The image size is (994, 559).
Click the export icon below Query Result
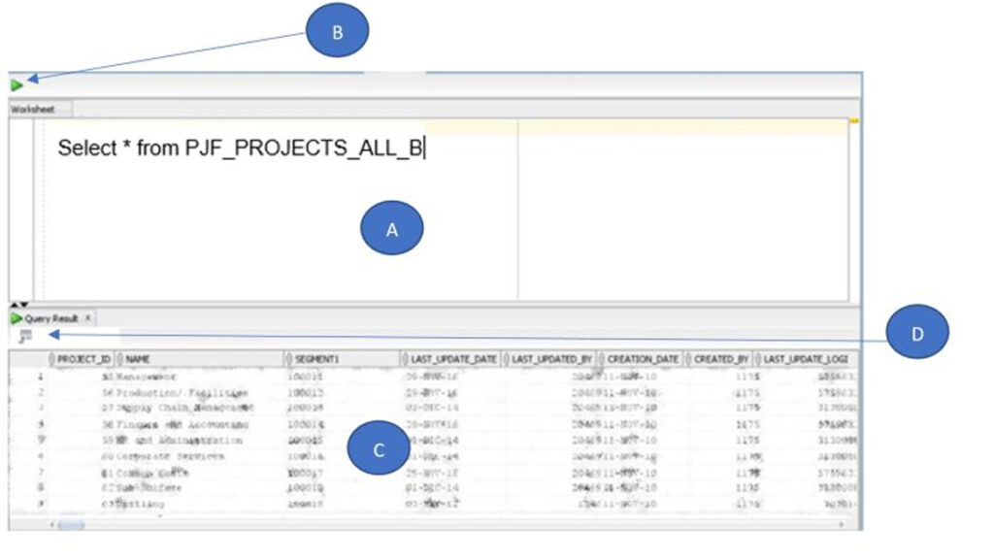25,336
